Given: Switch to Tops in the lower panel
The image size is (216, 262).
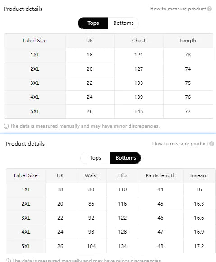Looking at the screenshot, I should (96, 158).
